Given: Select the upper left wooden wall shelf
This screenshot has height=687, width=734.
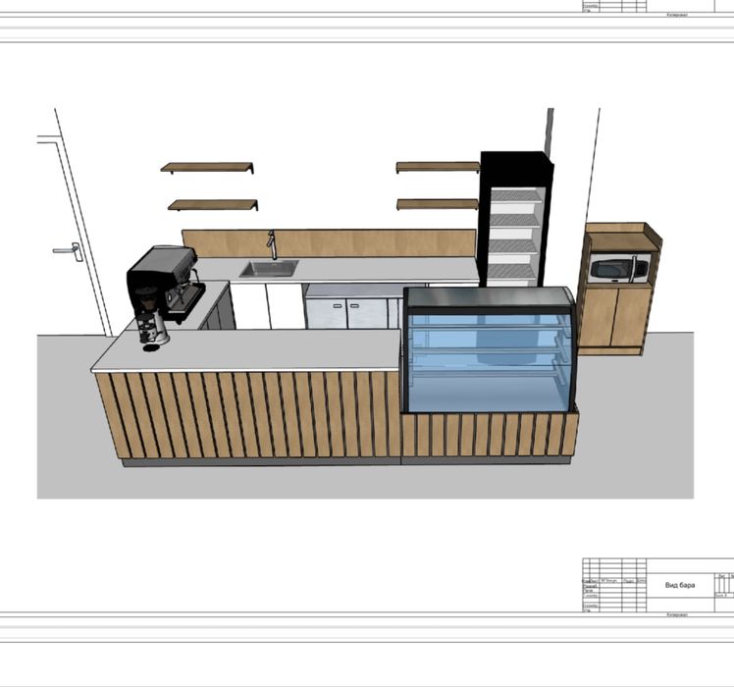Looking at the screenshot, I should [207, 168].
